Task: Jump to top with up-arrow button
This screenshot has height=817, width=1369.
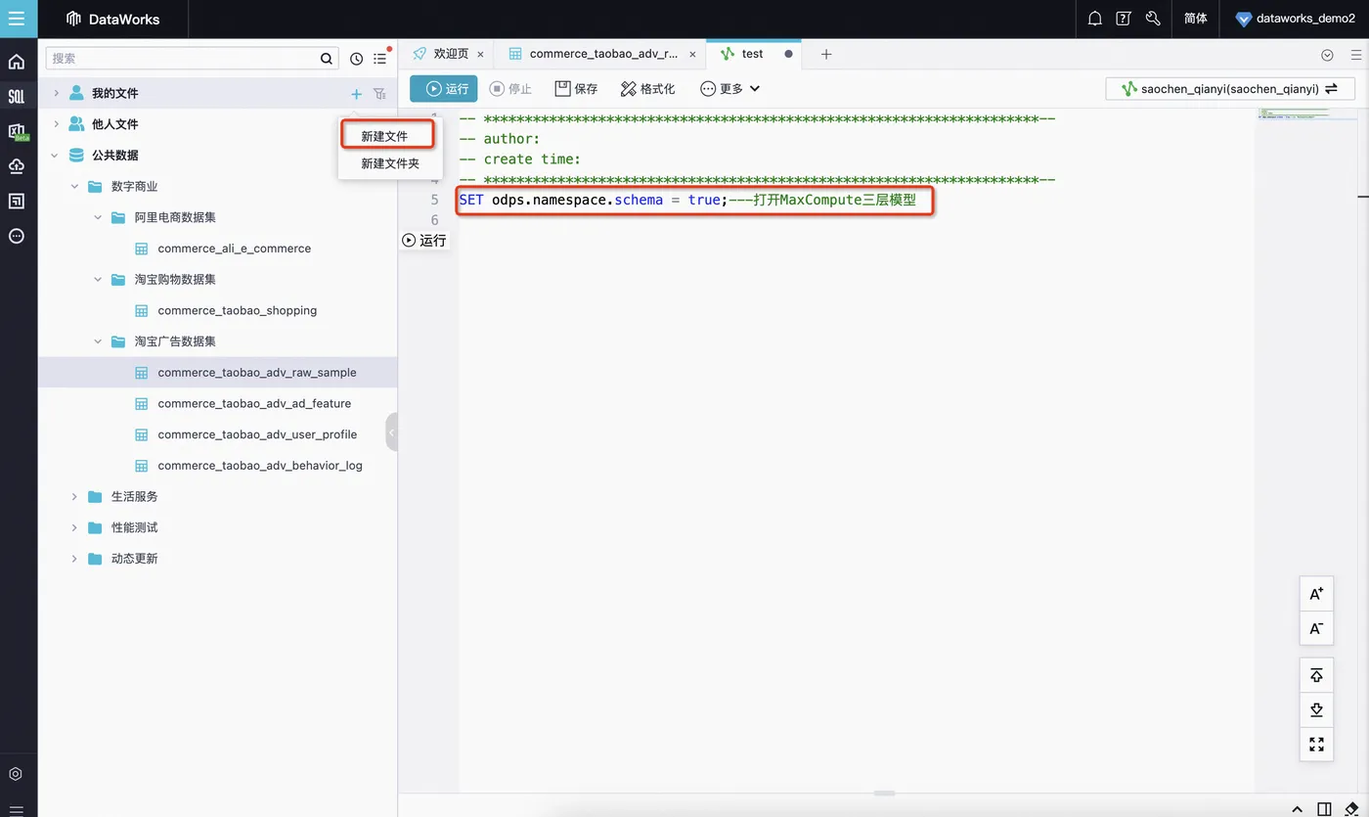Action: [x=1316, y=676]
